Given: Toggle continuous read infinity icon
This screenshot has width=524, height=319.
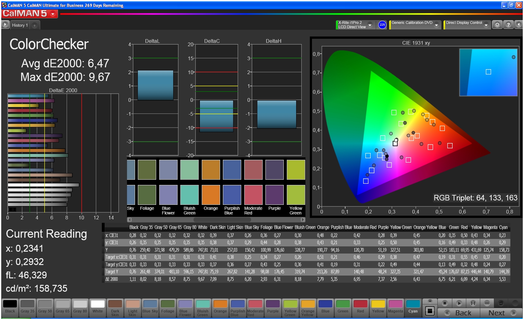Looking at the screenshot, I should tap(487, 303).
